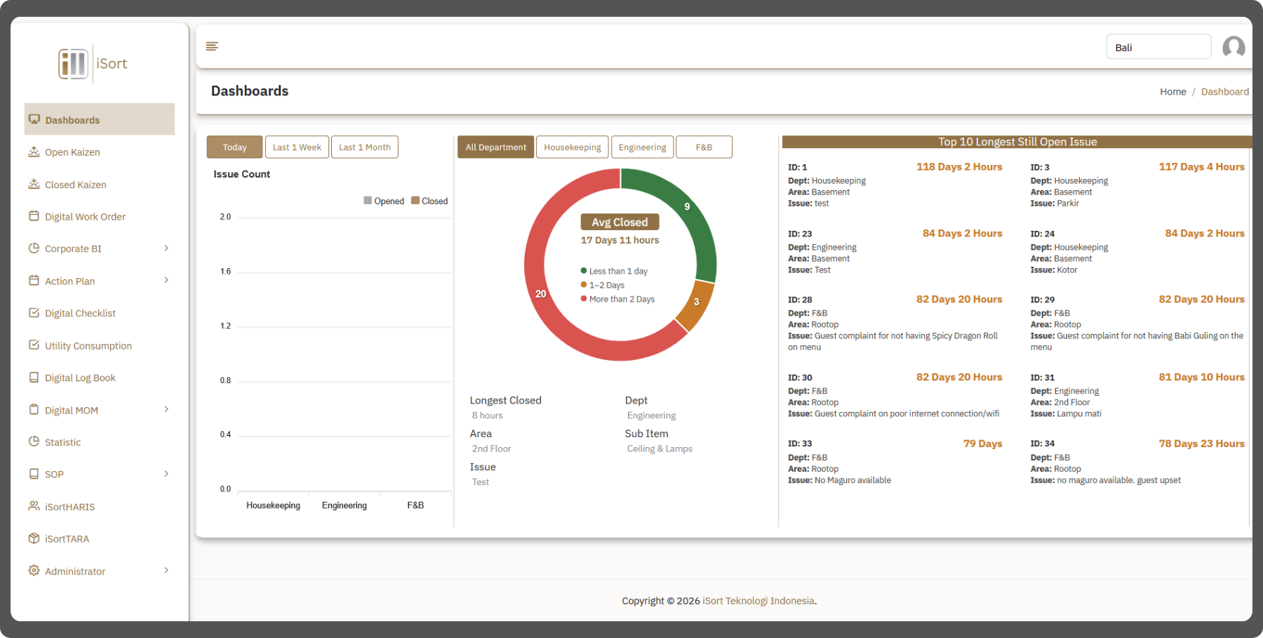Click the iSortTARA box icon
Screen dimensions: 1263x638
[x=34, y=538]
